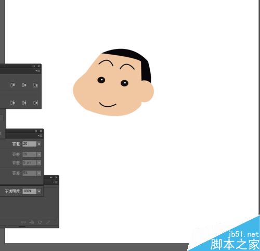This screenshot has height=251, width=260.
Task: Click the vertical align center icon
Action: point(24,85)
